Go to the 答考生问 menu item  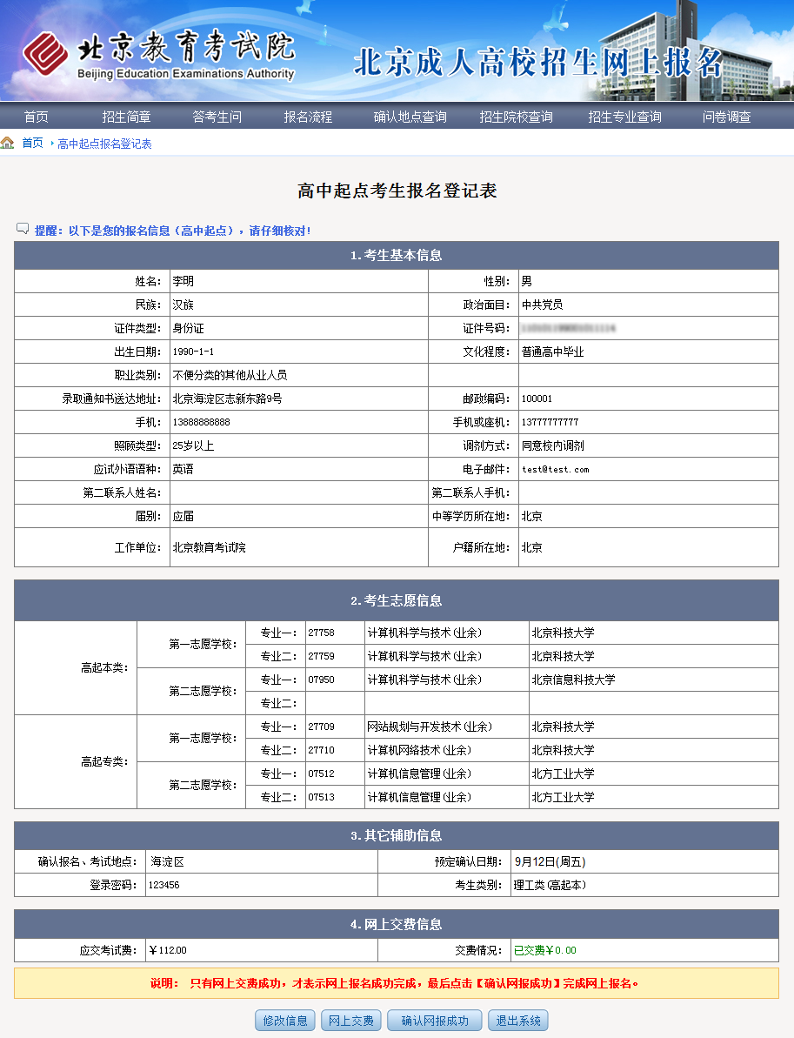click(x=217, y=117)
